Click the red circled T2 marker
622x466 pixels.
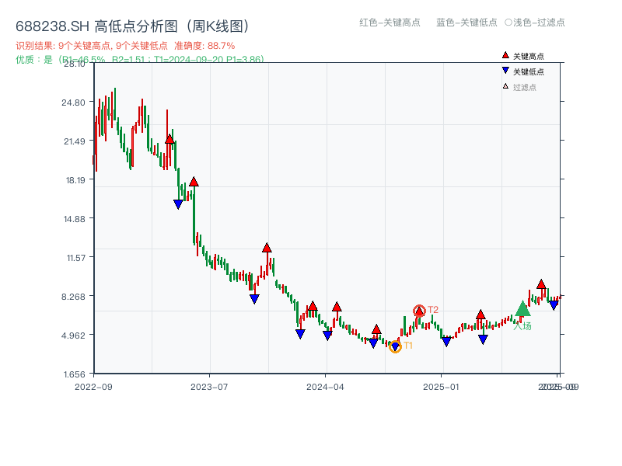click(419, 310)
